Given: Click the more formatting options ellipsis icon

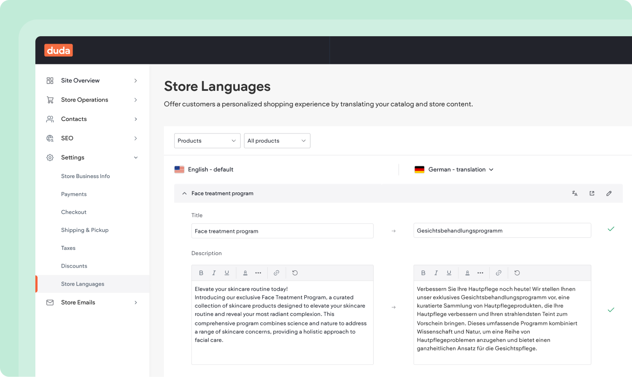Looking at the screenshot, I should click(258, 273).
